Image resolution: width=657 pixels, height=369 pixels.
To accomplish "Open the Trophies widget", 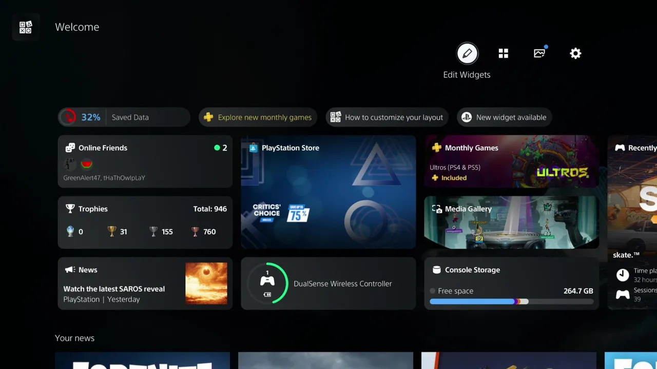I will [145, 222].
